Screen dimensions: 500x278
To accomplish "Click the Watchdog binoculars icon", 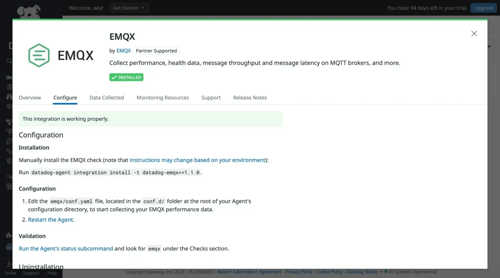I will (x=9, y=96).
